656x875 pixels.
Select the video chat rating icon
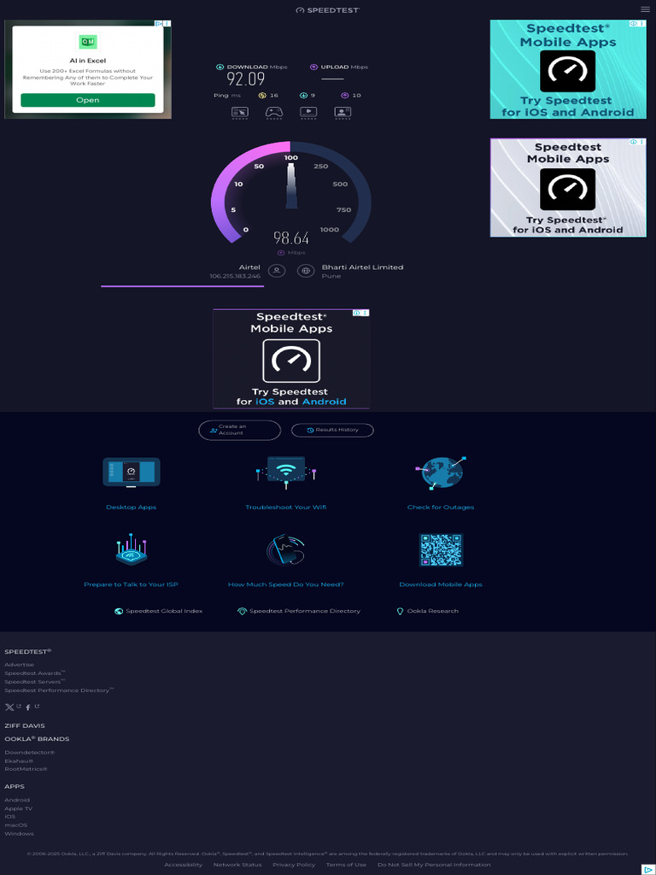point(343,113)
